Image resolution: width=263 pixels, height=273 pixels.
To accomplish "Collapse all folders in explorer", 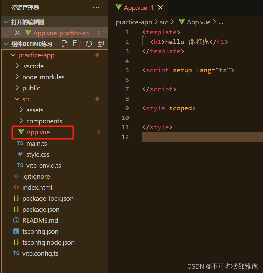I will click(x=101, y=44).
